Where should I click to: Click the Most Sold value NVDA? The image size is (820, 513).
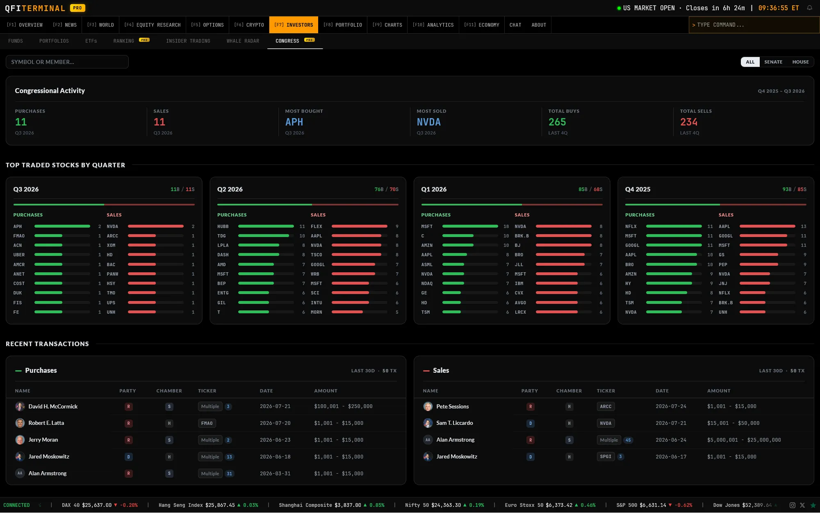coord(429,122)
